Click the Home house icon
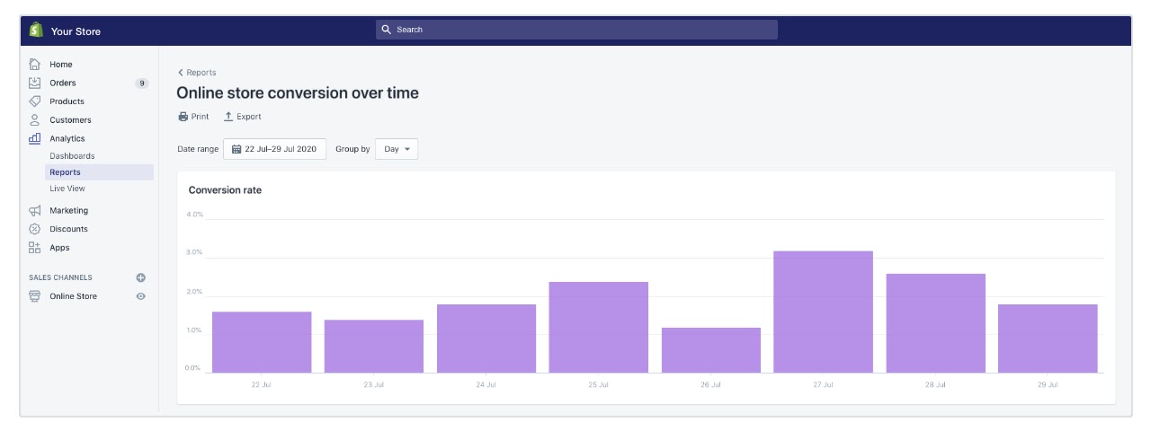The width and height of the screenshot is (1151, 431). pyautogui.click(x=35, y=65)
